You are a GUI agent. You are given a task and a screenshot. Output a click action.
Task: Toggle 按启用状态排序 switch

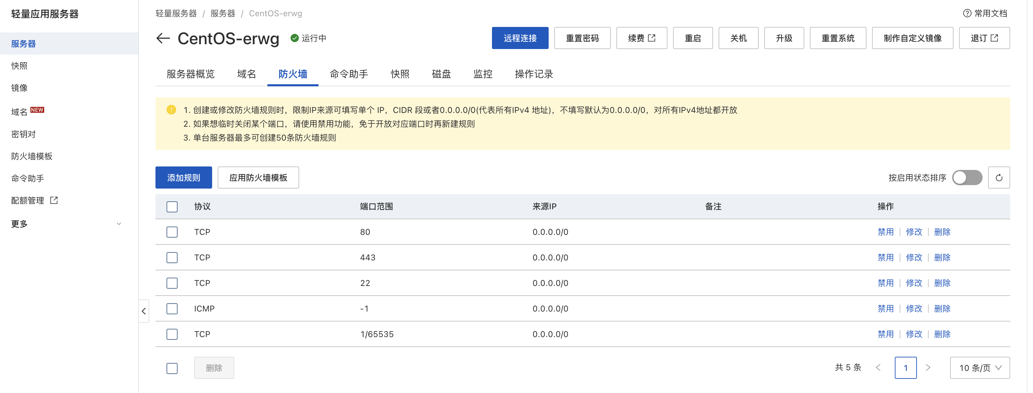[x=967, y=178]
